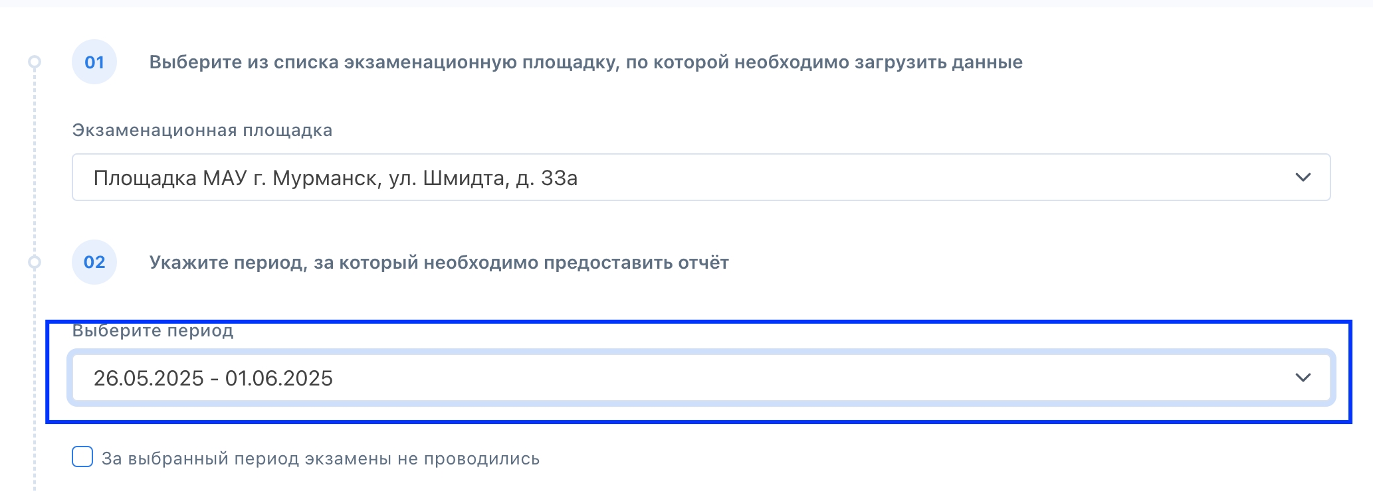Click the "Экзаменационная площадка" field label
This screenshot has height=491, width=1373.
tap(202, 130)
